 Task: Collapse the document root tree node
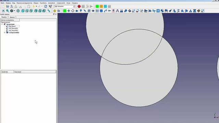click(x=2, y=24)
